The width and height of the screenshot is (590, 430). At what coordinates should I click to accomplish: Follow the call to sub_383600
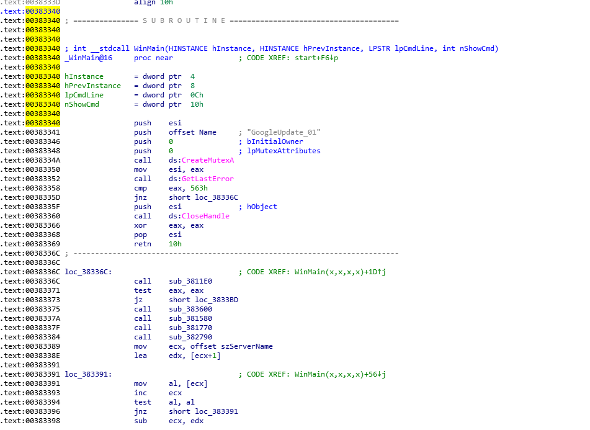point(190,309)
